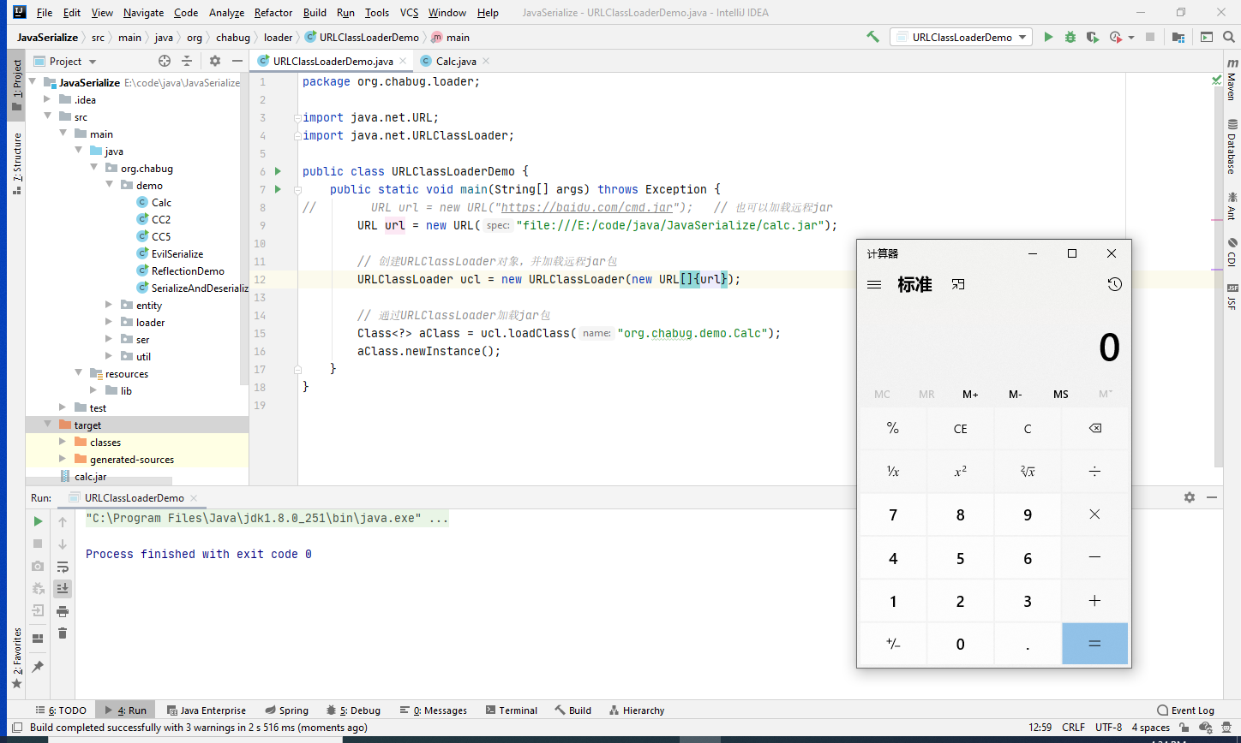Click the equals button in Calculator
Screen dimensions: 1241x743
1094,644
